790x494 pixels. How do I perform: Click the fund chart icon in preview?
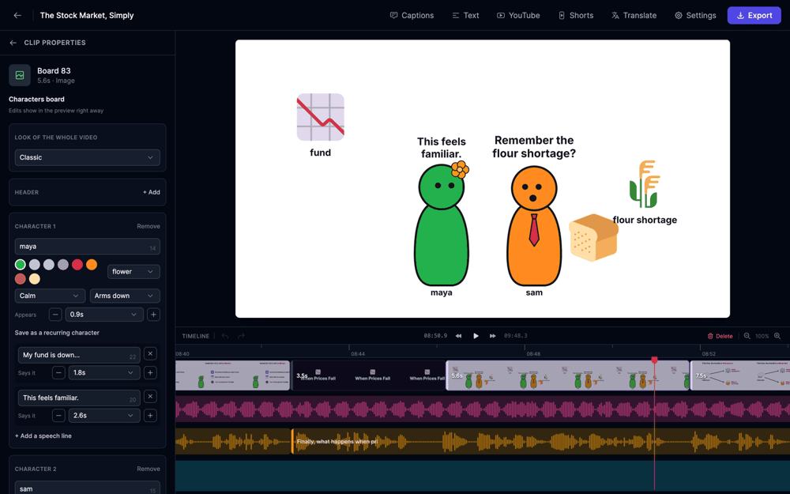coord(321,117)
